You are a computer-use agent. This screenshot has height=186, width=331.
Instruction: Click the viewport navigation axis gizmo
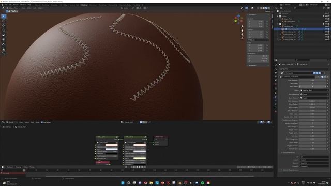click(238, 19)
